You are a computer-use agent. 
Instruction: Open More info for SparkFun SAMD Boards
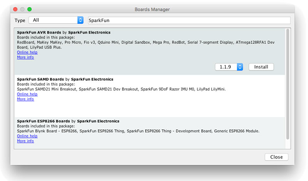click(x=25, y=99)
